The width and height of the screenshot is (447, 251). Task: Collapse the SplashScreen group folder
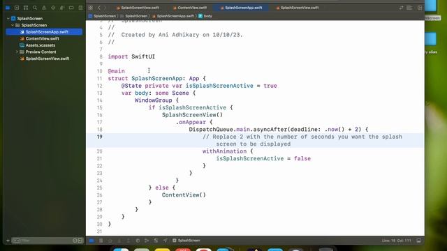(x=13, y=25)
